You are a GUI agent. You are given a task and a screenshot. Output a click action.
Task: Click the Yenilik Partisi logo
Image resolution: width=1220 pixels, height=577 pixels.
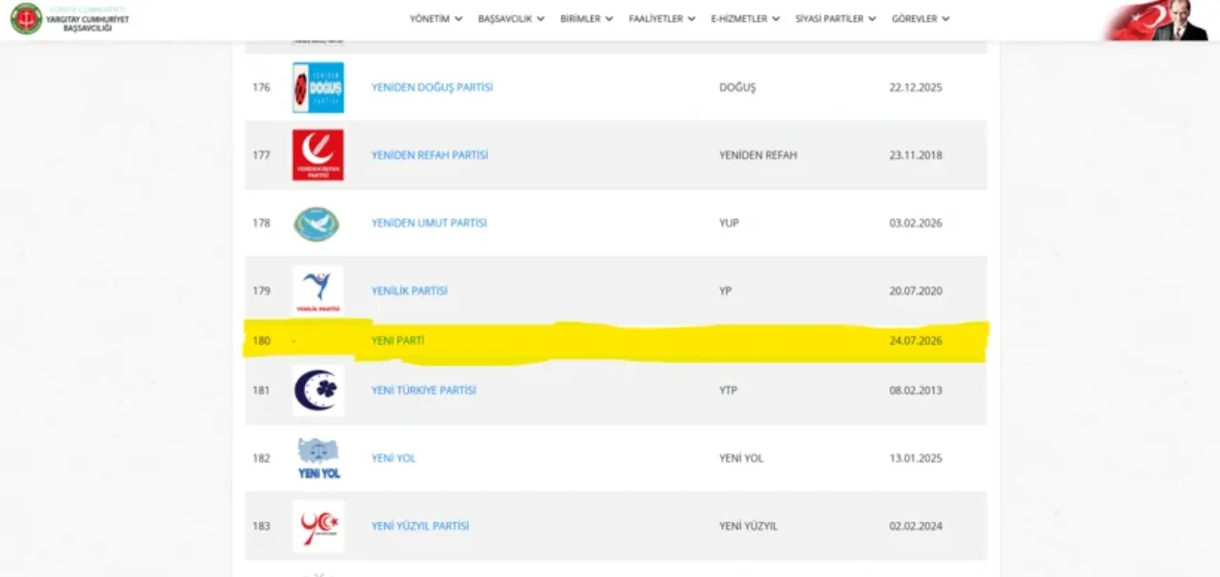pos(317,291)
